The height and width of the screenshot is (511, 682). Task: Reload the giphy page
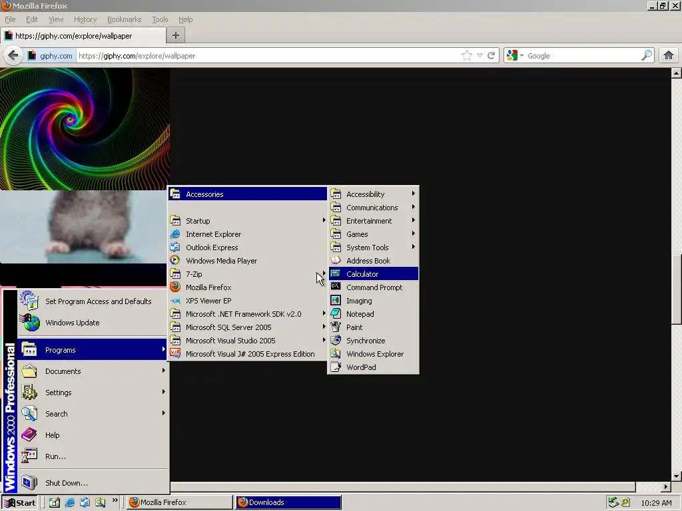point(492,56)
